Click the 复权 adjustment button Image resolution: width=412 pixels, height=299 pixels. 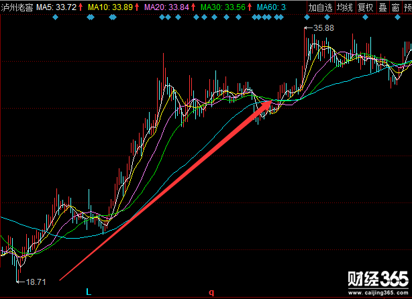coord(366,7)
